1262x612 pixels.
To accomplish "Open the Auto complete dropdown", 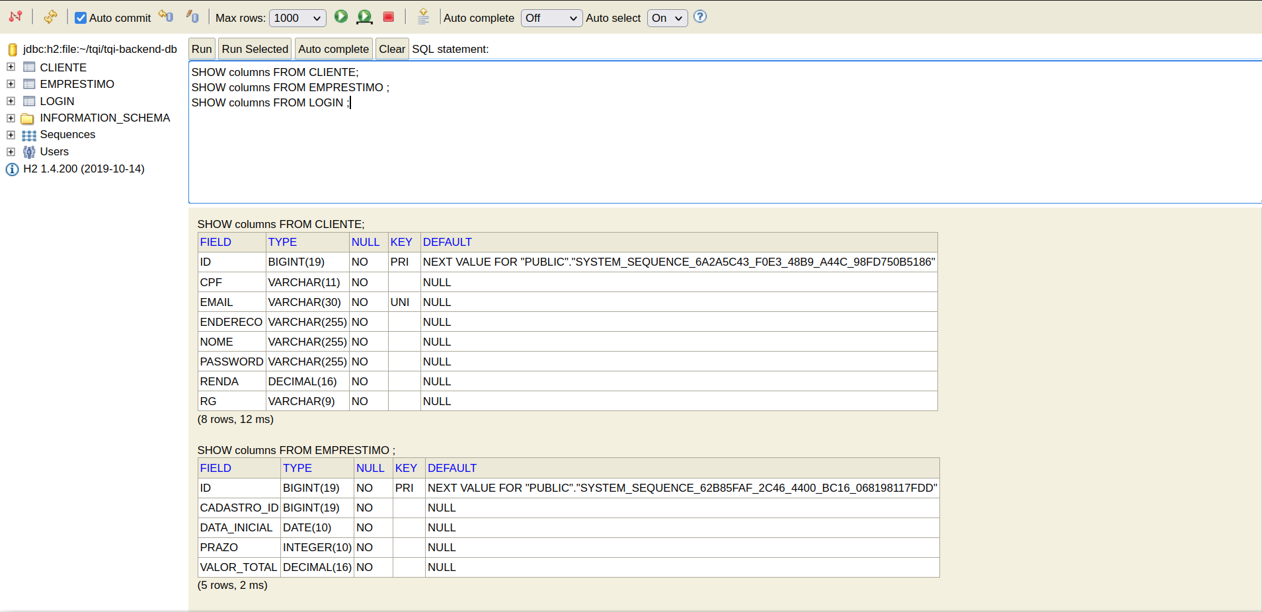I will coord(551,18).
